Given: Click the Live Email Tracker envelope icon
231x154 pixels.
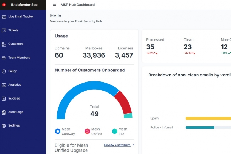Looking at the screenshot, I should [4, 17].
